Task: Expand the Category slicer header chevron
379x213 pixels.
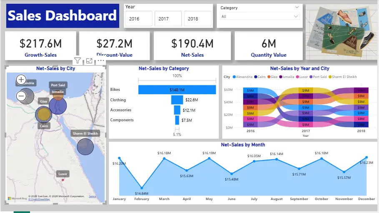Action: [x=297, y=7]
